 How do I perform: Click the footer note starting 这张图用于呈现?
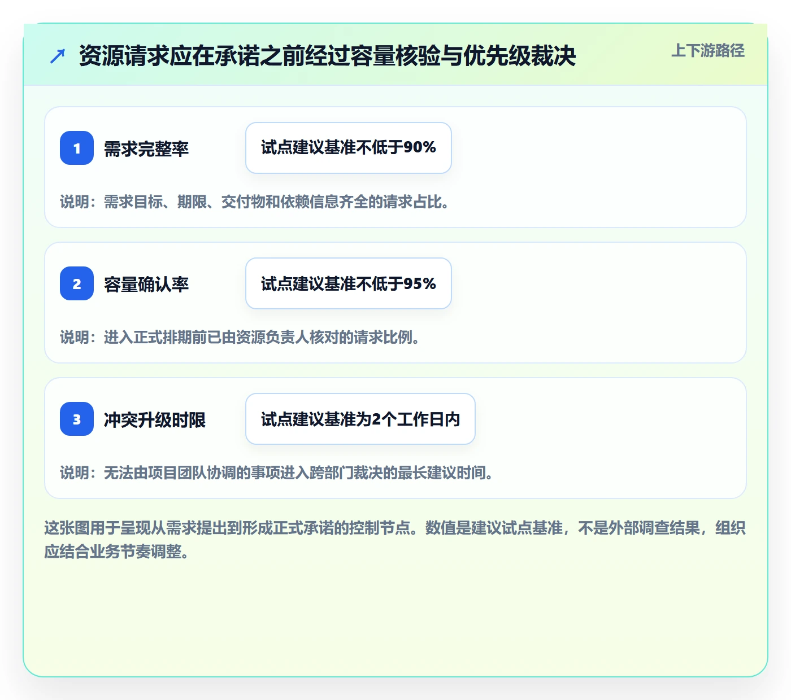click(x=395, y=540)
